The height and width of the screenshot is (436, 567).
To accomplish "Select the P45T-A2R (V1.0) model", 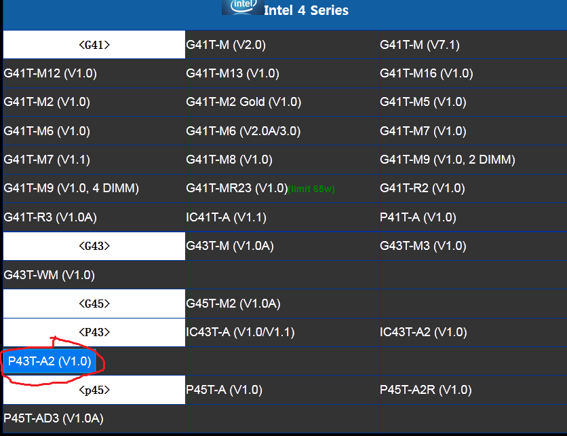I will [425, 390].
